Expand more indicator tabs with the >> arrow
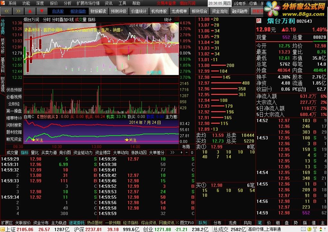The width and height of the screenshot is (328, 232). 172,153
